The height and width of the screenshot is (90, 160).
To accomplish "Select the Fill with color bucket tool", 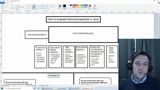I will 28,6.
